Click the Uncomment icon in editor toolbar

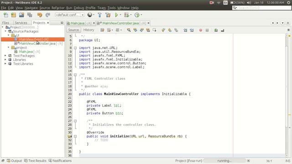coord(222,30)
